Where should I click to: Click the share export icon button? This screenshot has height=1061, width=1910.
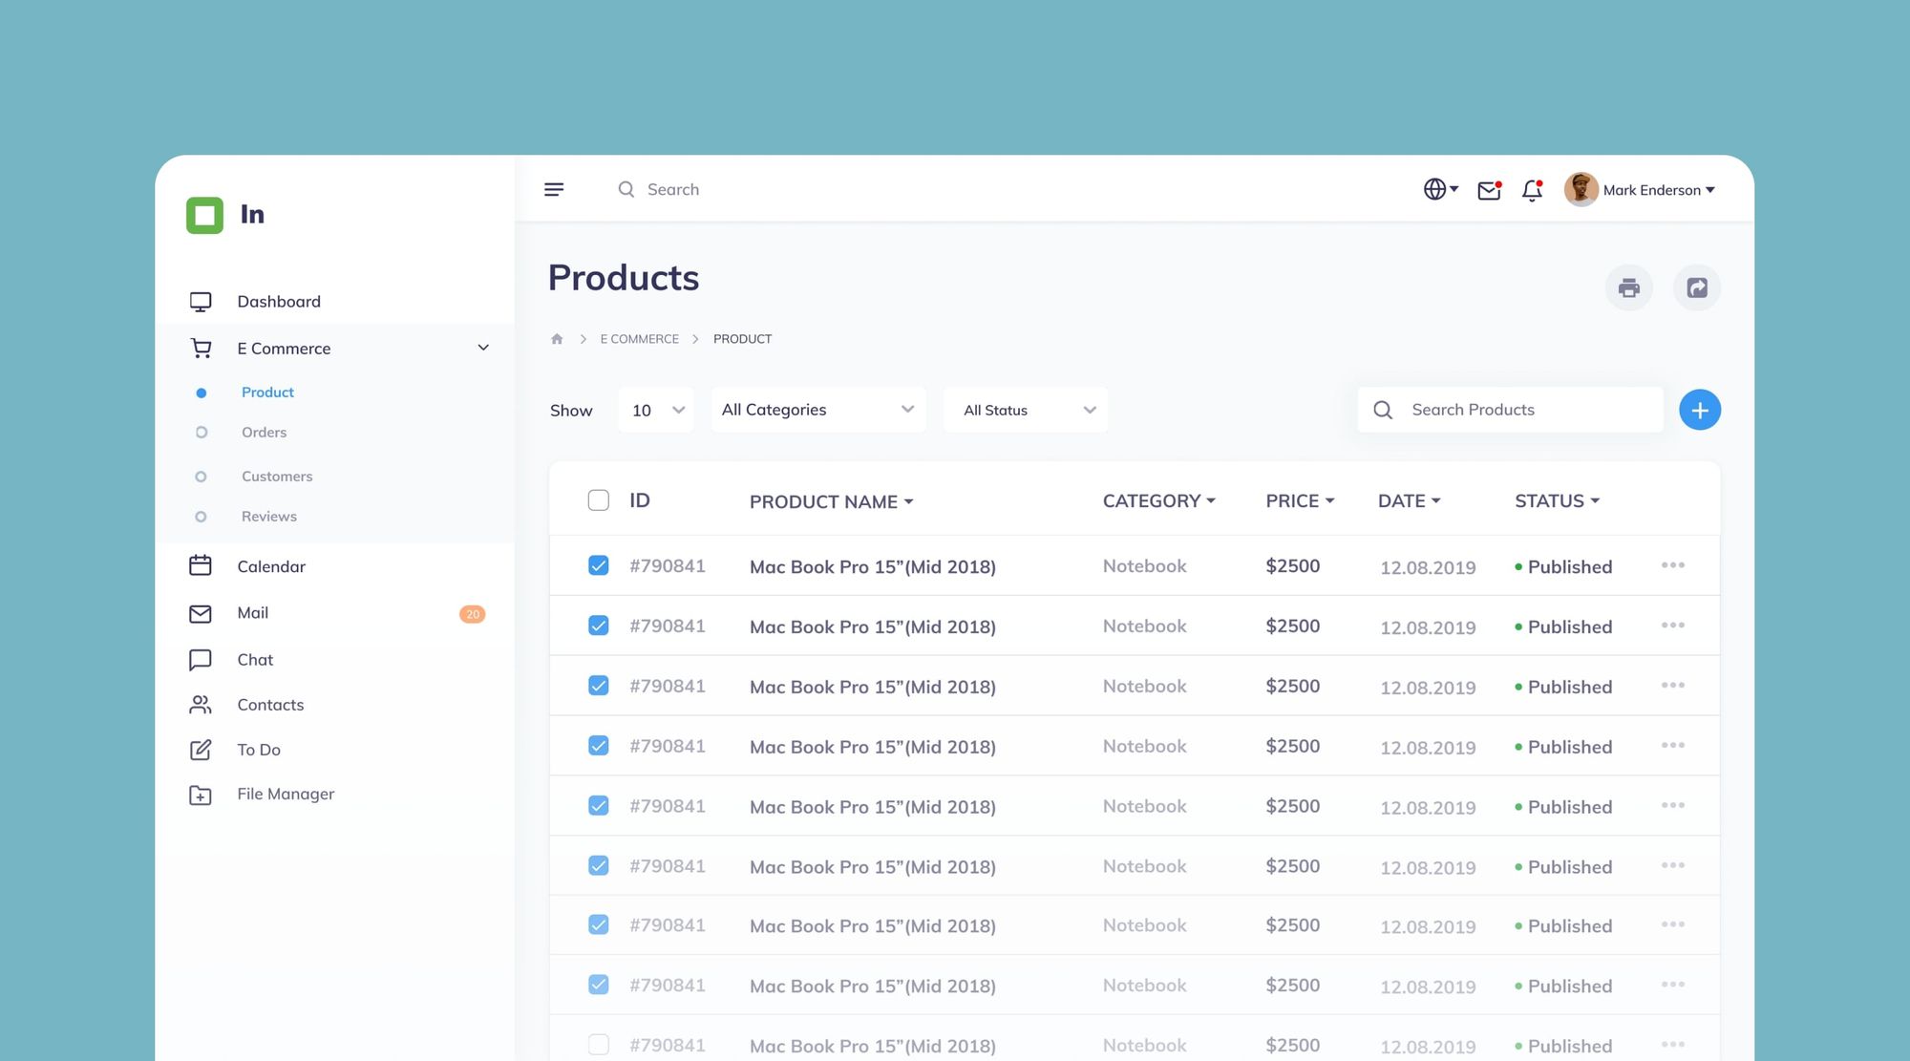pyautogui.click(x=1697, y=287)
